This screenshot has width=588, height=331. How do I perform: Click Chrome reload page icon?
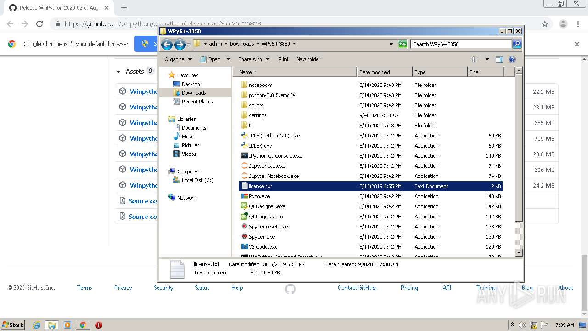tap(40, 24)
